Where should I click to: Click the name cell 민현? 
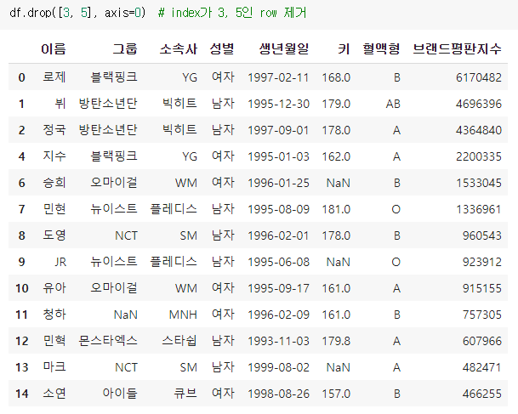click(x=54, y=209)
